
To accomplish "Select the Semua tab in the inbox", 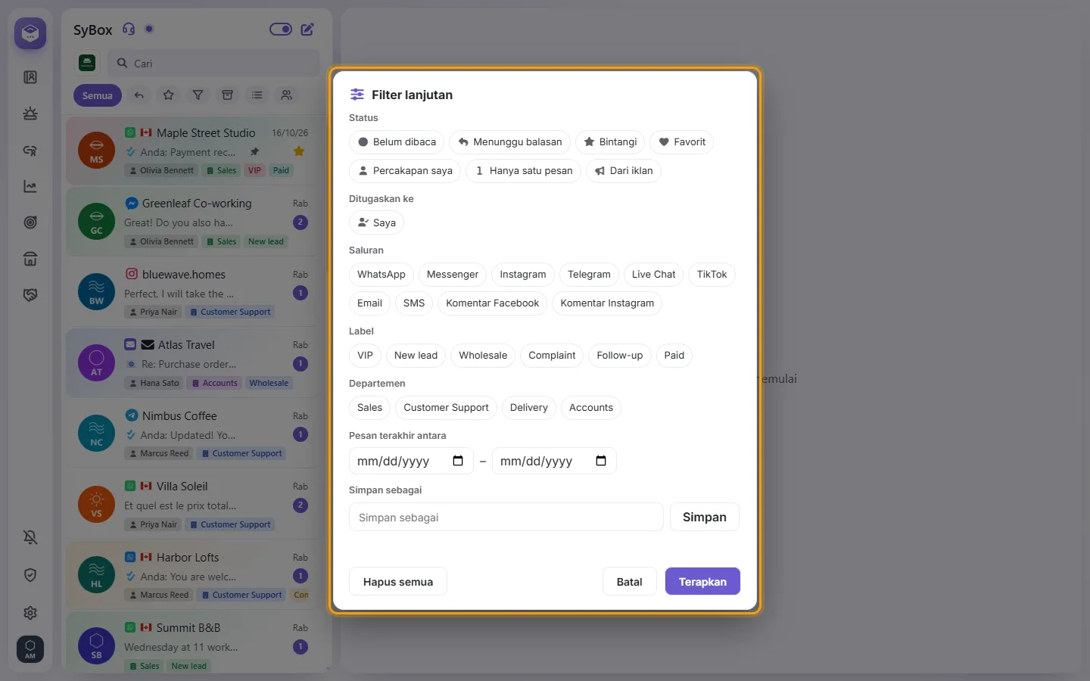I will [x=98, y=95].
